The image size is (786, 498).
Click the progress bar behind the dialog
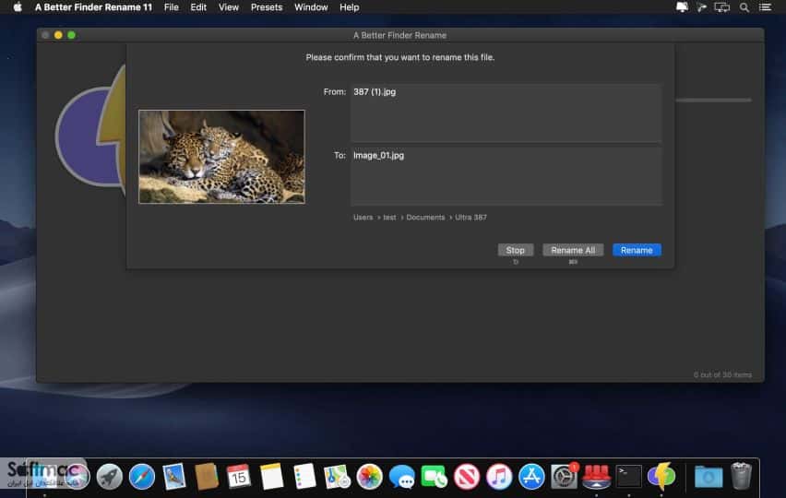tap(713, 101)
